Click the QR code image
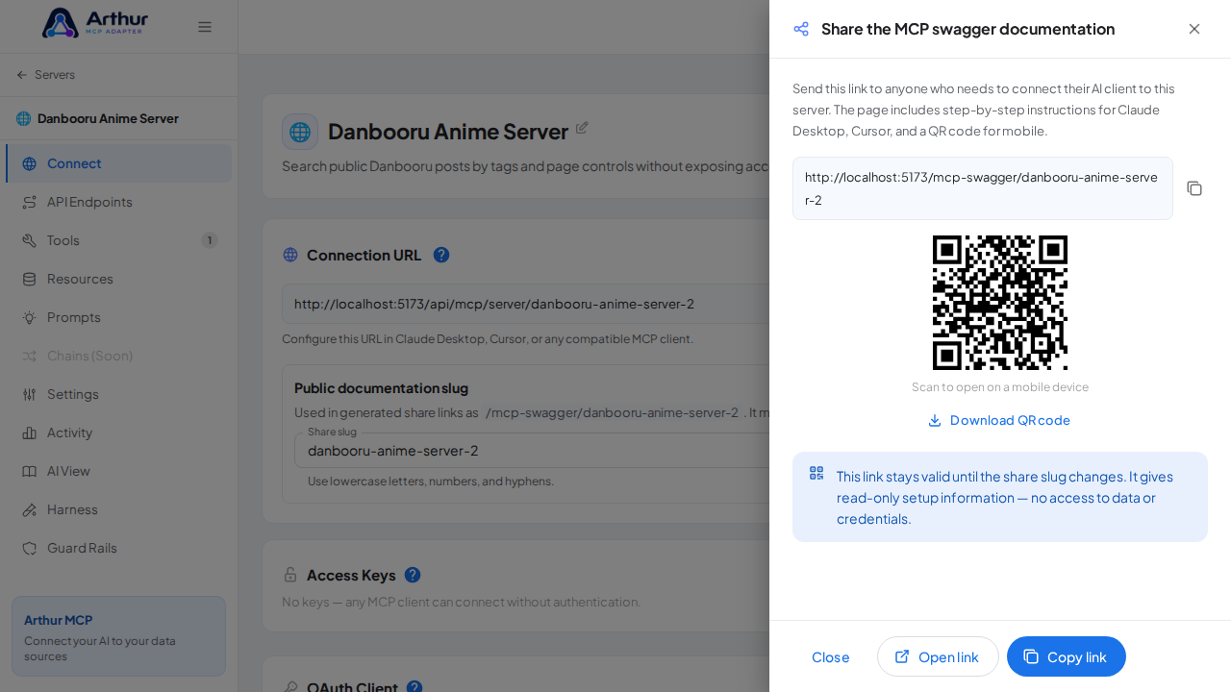 pos(1000,303)
